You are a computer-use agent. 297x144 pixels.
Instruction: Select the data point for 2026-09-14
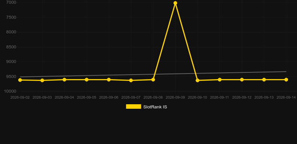tap(286, 79)
